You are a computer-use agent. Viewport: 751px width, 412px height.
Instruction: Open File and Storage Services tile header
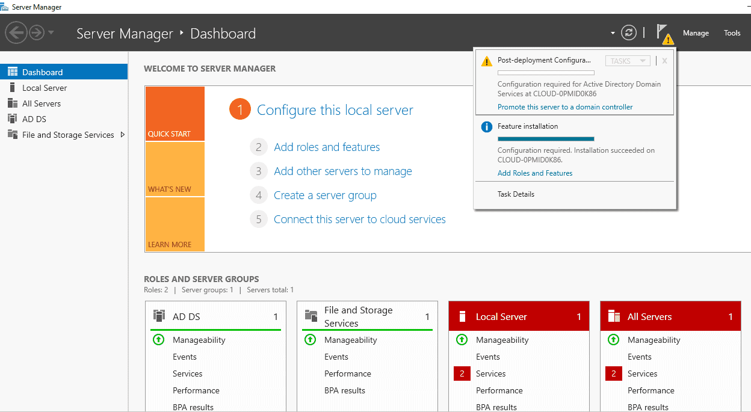tap(368, 316)
